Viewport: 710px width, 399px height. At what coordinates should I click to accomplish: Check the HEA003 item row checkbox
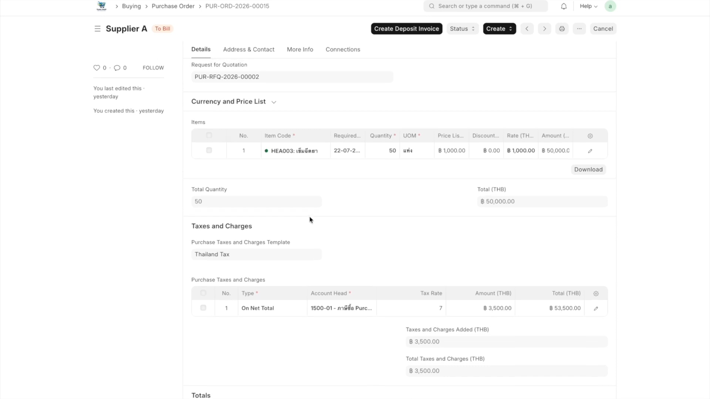click(209, 150)
